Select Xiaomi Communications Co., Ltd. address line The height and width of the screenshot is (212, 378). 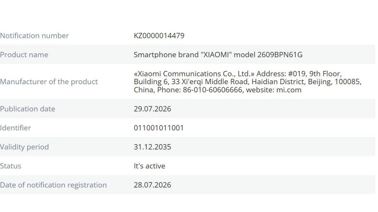[x=238, y=74]
